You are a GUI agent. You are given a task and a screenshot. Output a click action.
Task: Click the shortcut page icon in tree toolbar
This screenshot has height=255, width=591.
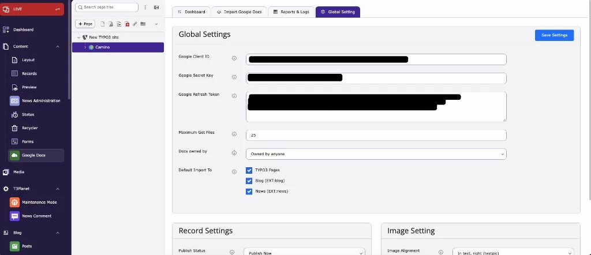pyautogui.click(x=119, y=24)
